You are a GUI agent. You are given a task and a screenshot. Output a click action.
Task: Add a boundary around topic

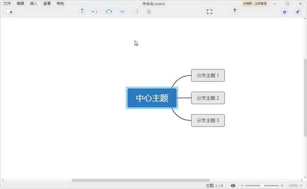pos(122,12)
